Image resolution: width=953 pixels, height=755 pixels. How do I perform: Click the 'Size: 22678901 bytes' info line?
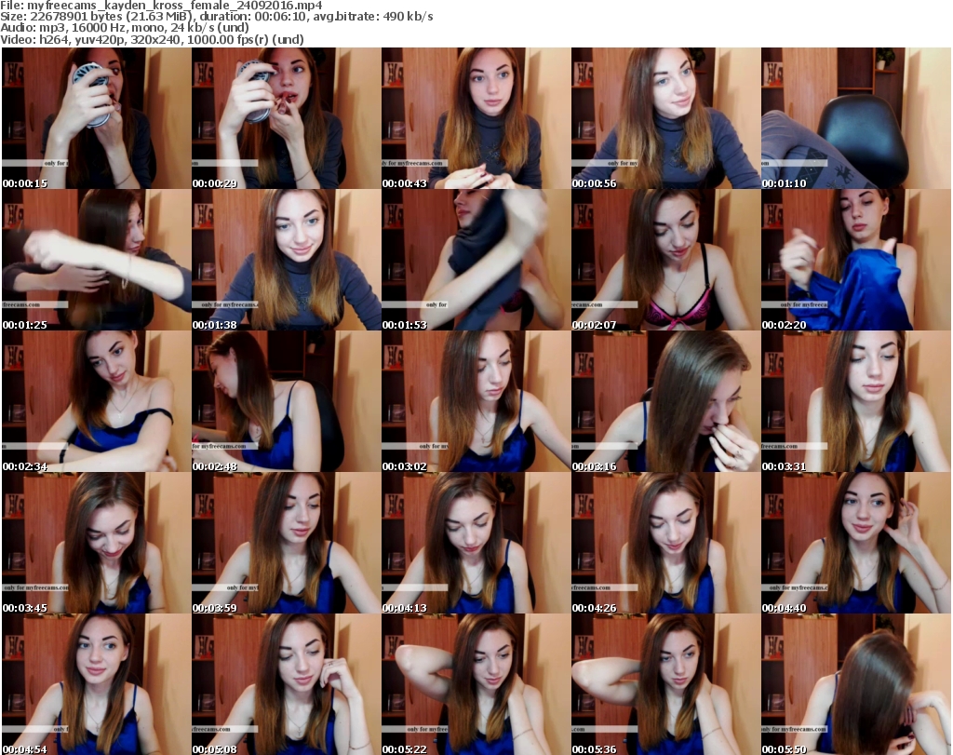coord(216,17)
